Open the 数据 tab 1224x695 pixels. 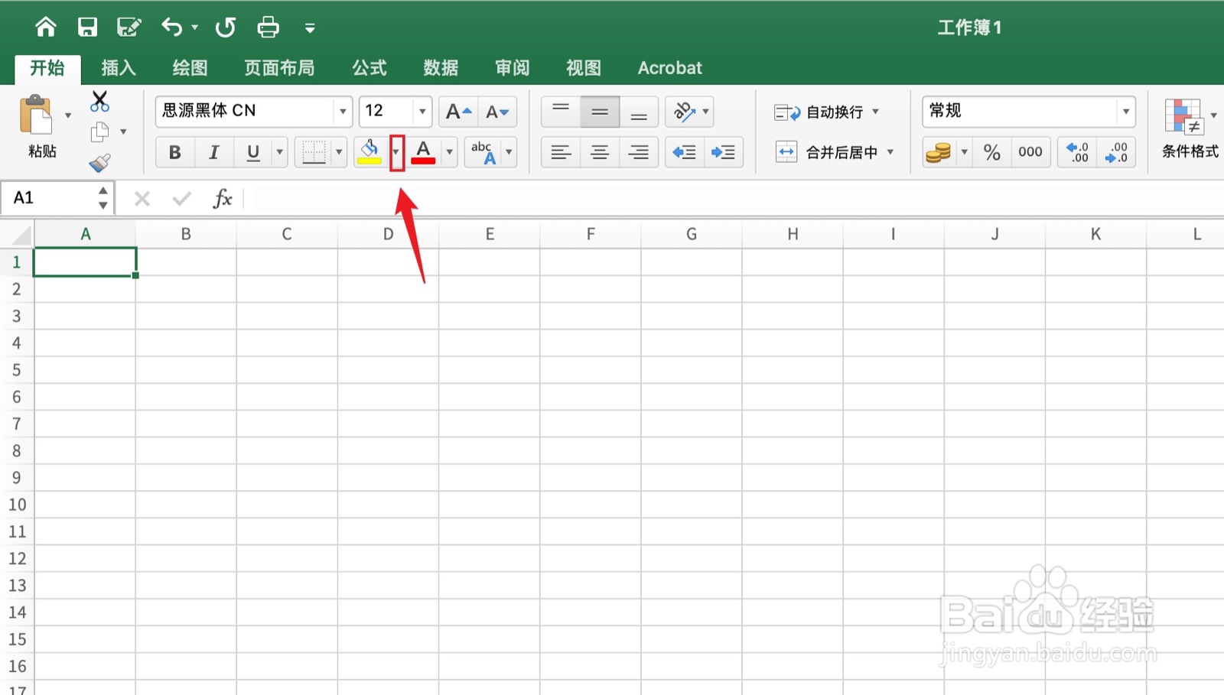441,68
